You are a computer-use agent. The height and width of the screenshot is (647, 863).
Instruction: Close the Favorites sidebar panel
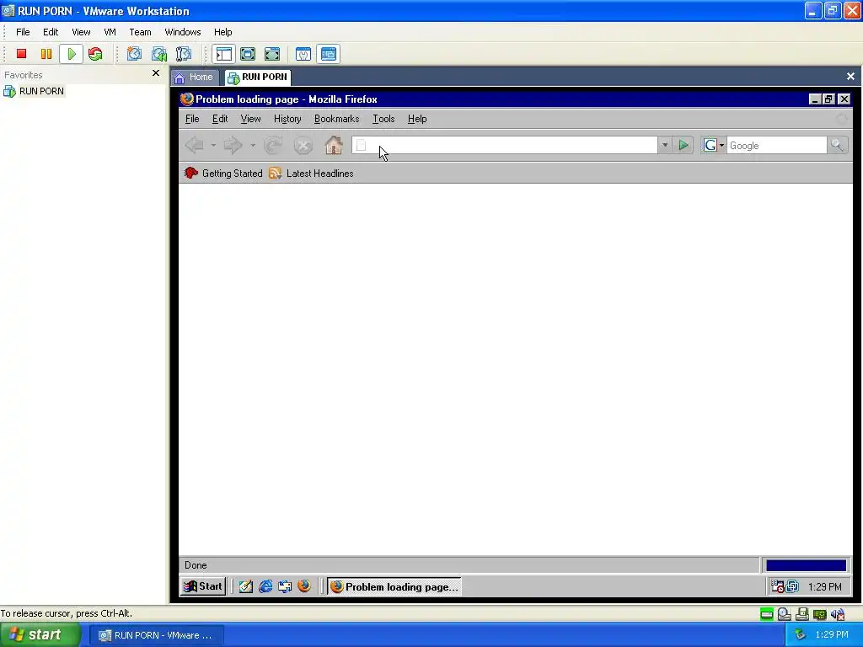tap(156, 73)
